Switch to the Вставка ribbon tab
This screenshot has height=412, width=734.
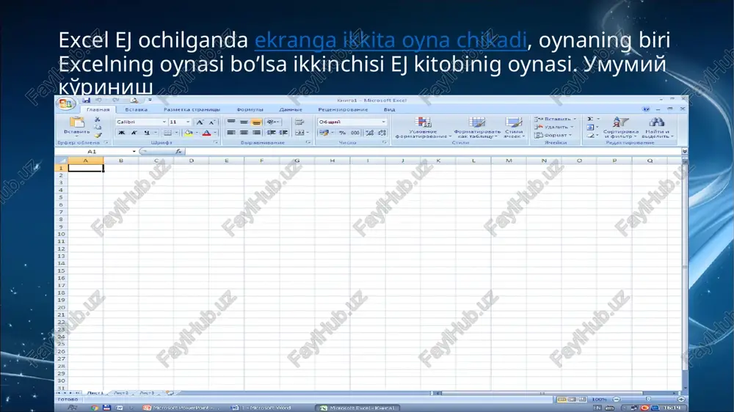pos(137,109)
